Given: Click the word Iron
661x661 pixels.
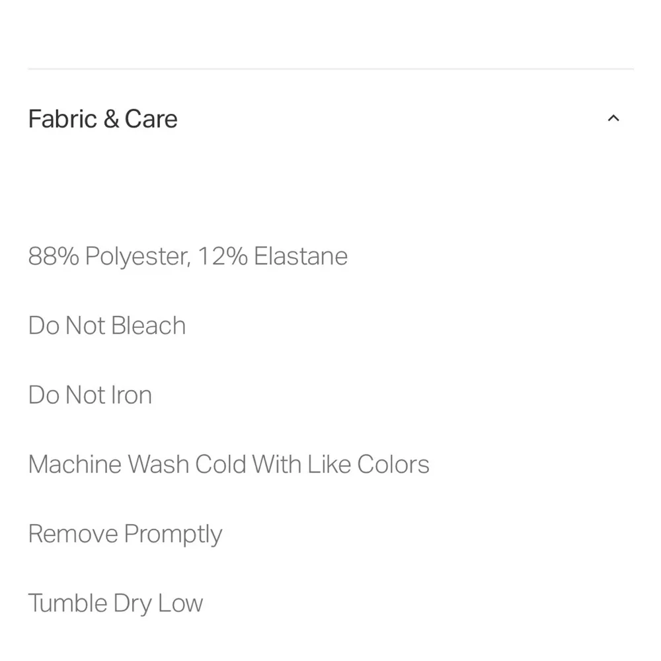Looking at the screenshot, I should point(132,395).
